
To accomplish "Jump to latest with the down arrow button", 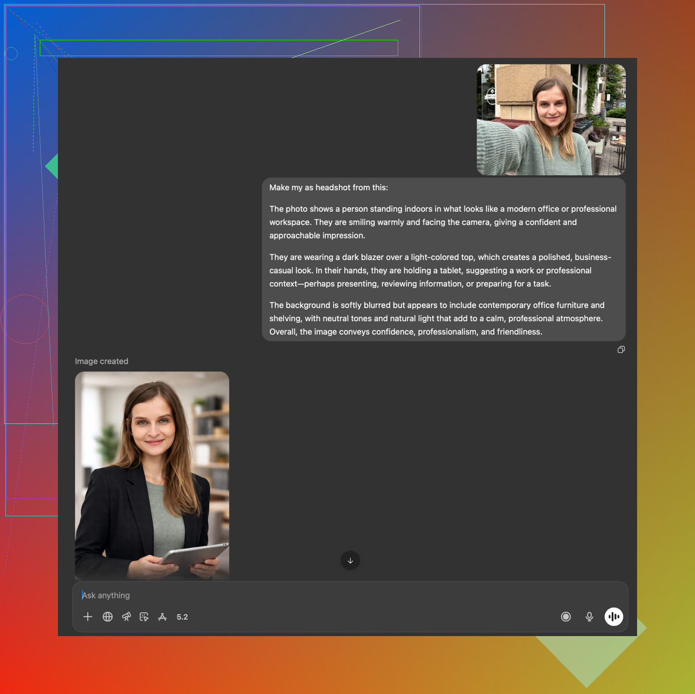I will tap(350, 561).
